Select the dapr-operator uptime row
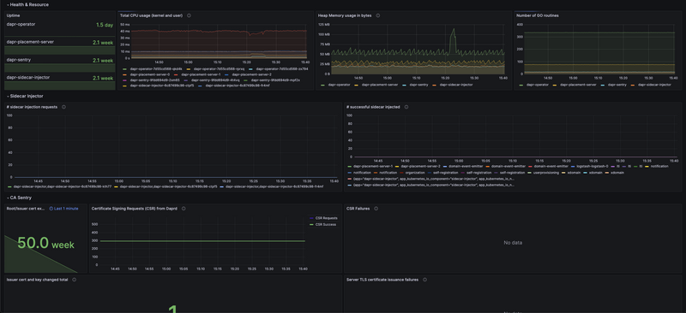 click(60, 27)
